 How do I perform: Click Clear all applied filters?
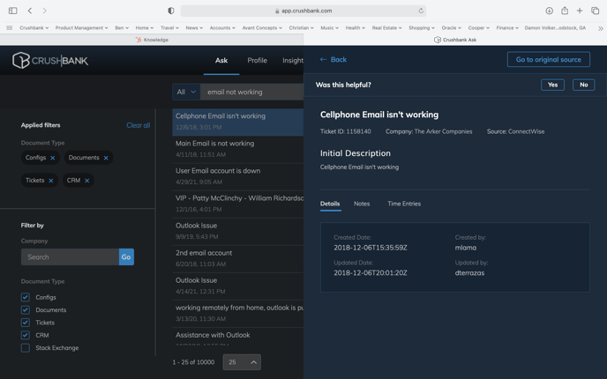coord(139,125)
